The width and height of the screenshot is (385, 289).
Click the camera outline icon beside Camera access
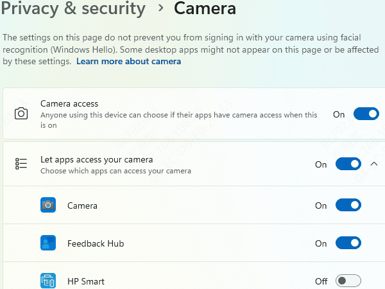tap(21, 114)
